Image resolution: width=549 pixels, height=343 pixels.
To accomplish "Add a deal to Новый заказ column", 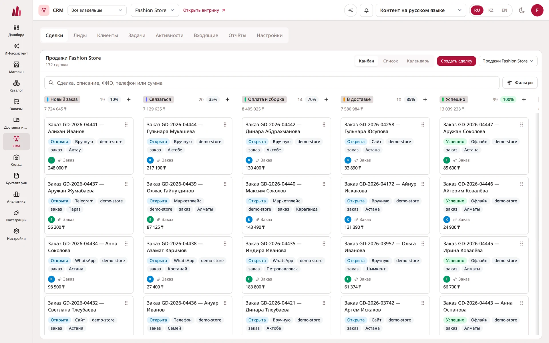I will click(129, 99).
